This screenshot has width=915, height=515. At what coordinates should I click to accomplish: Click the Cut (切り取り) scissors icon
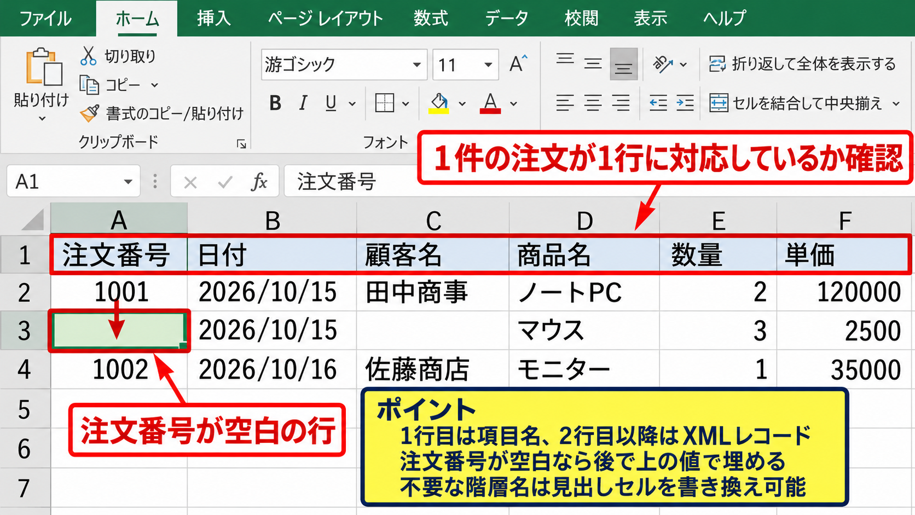(88, 56)
